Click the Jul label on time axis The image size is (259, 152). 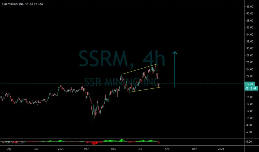point(140,149)
